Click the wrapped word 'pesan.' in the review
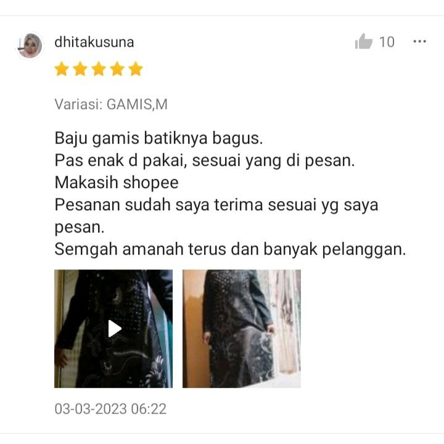444x444 pixels. (x=80, y=228)
